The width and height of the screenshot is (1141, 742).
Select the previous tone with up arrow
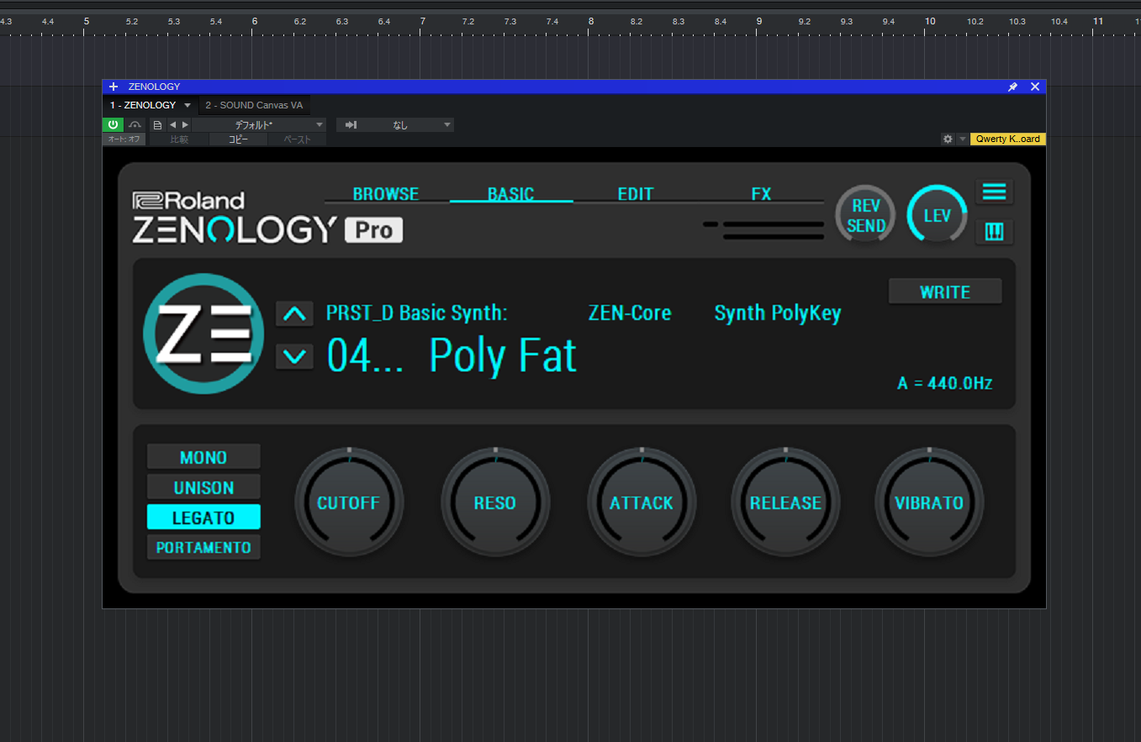(x=294, y=314)
